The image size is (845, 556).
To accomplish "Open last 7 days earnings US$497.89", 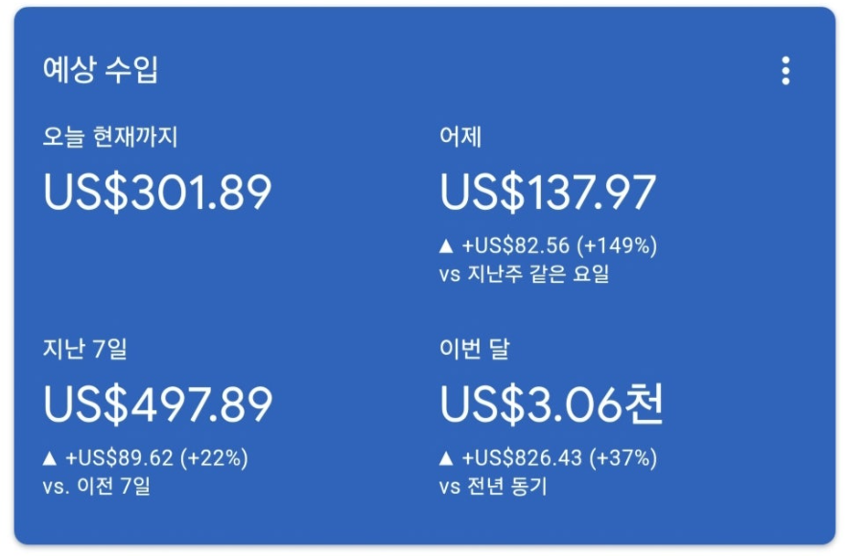I will (x=158, y=405).
